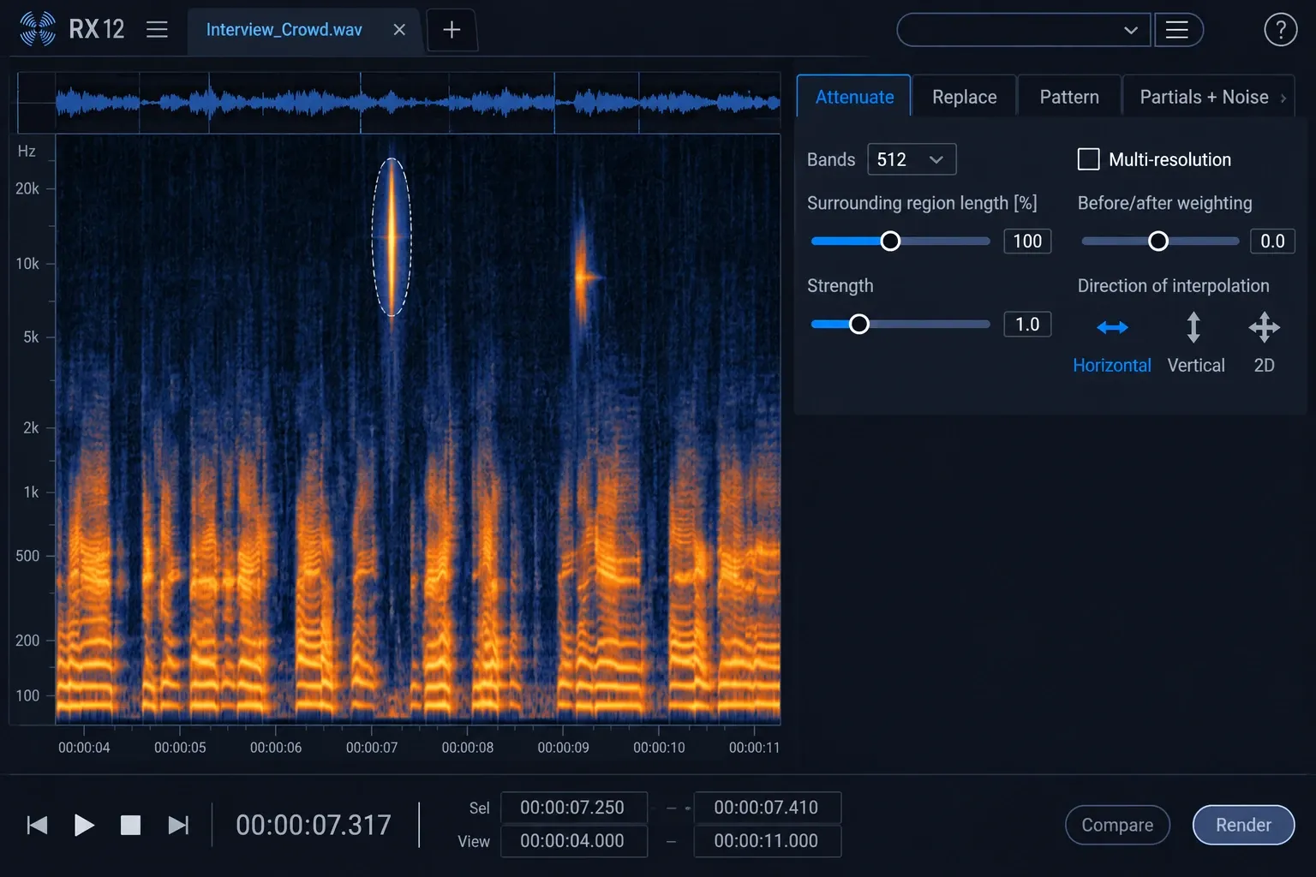Switch to the Replace tab
The width and height of the screenshot is (1316, 877).
pos(964,97)
